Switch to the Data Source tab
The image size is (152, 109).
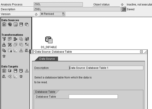pos(45,59)
